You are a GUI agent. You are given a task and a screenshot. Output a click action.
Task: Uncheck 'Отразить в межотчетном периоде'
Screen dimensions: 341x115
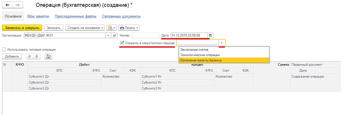click(122, 43)
